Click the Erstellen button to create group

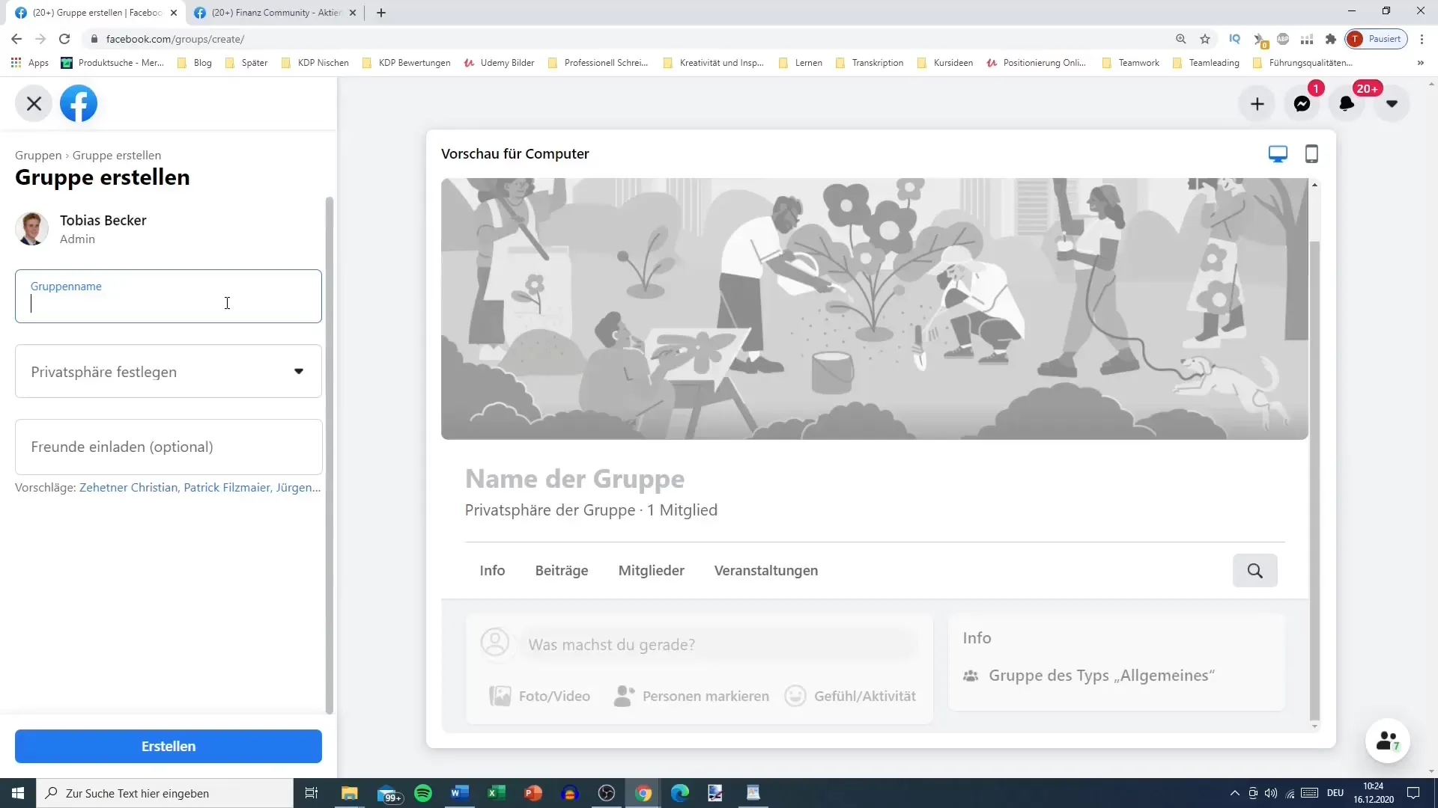pos(169,746)
